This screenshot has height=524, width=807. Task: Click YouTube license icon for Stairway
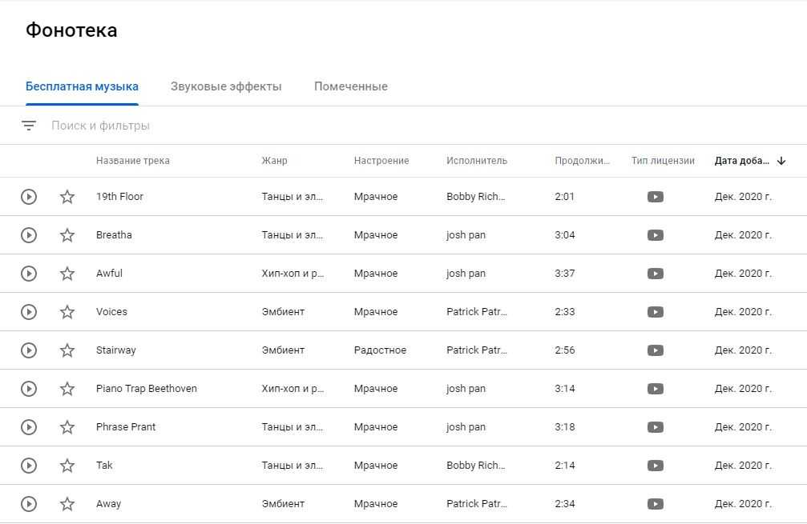[656, 350]
